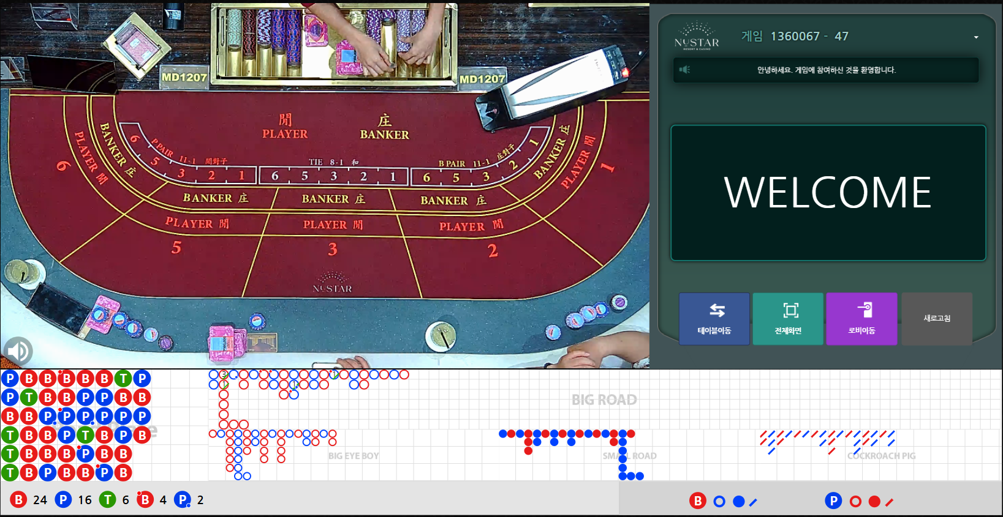
Task: Click the player win count 16
Action: tap(85, 500)
